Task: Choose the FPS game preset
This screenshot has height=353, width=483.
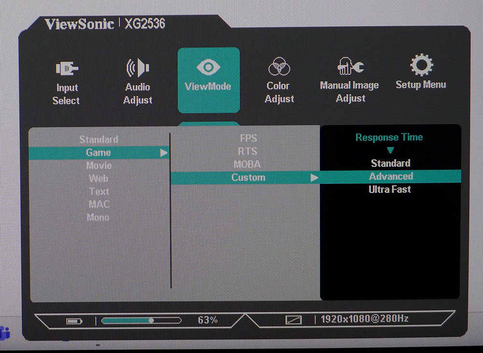Action: (248, 138)
